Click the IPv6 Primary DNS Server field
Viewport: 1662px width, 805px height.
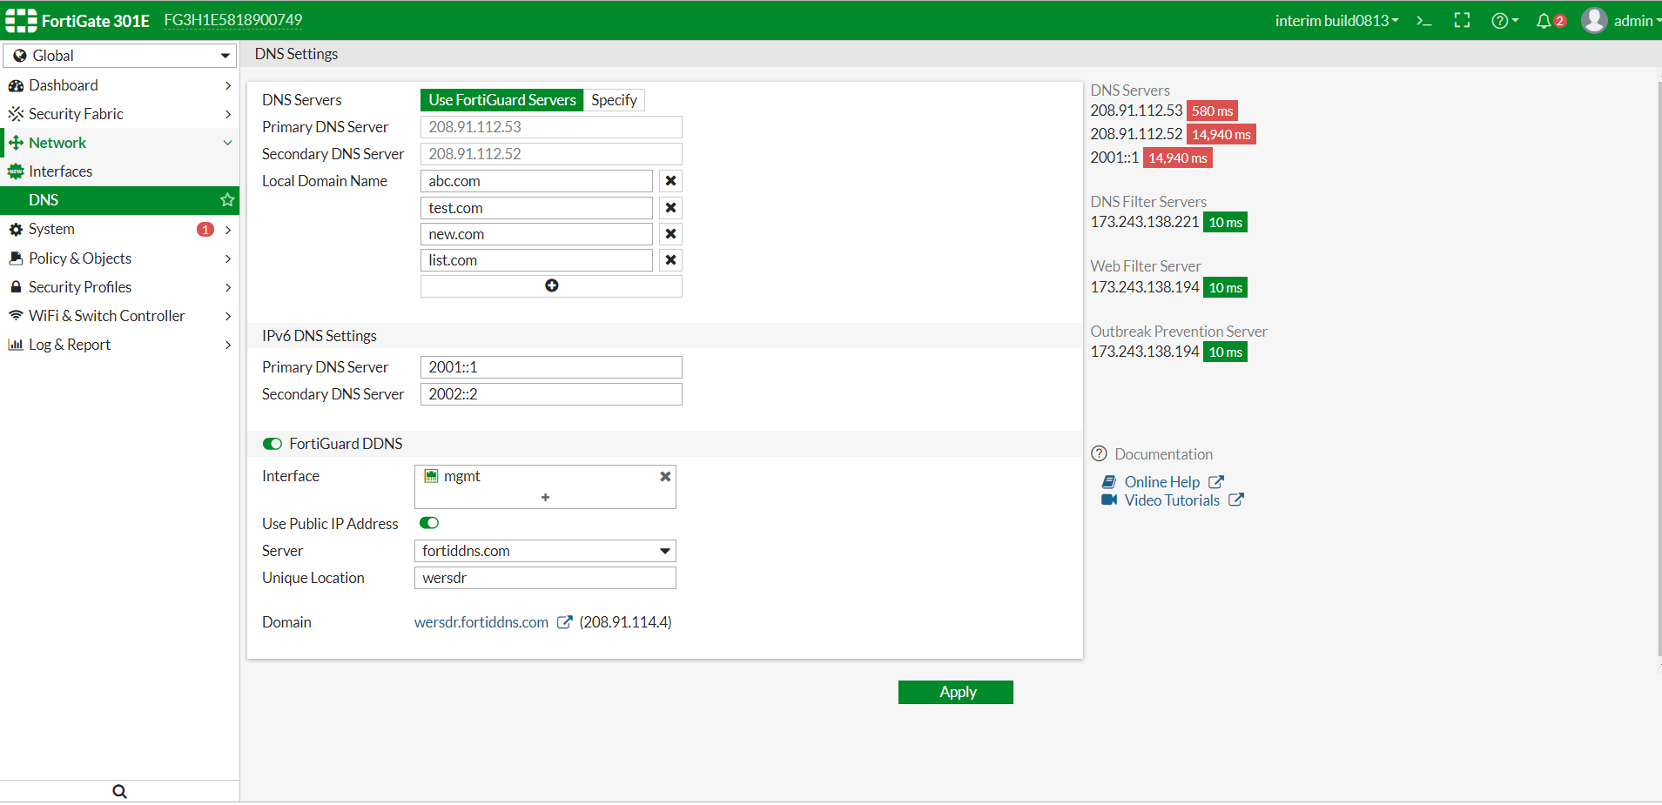[x=551, y=367]
